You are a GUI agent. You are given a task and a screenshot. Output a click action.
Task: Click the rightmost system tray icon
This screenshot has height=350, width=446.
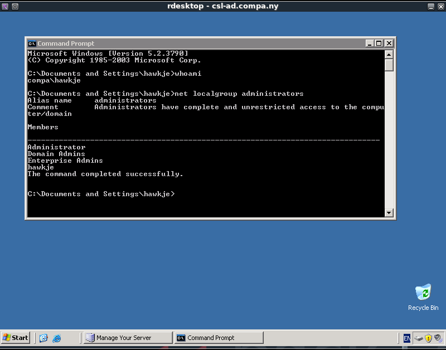(x=438, y=338)
